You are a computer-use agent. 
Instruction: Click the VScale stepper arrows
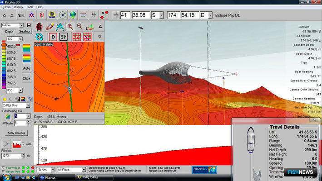click(29, 123)
